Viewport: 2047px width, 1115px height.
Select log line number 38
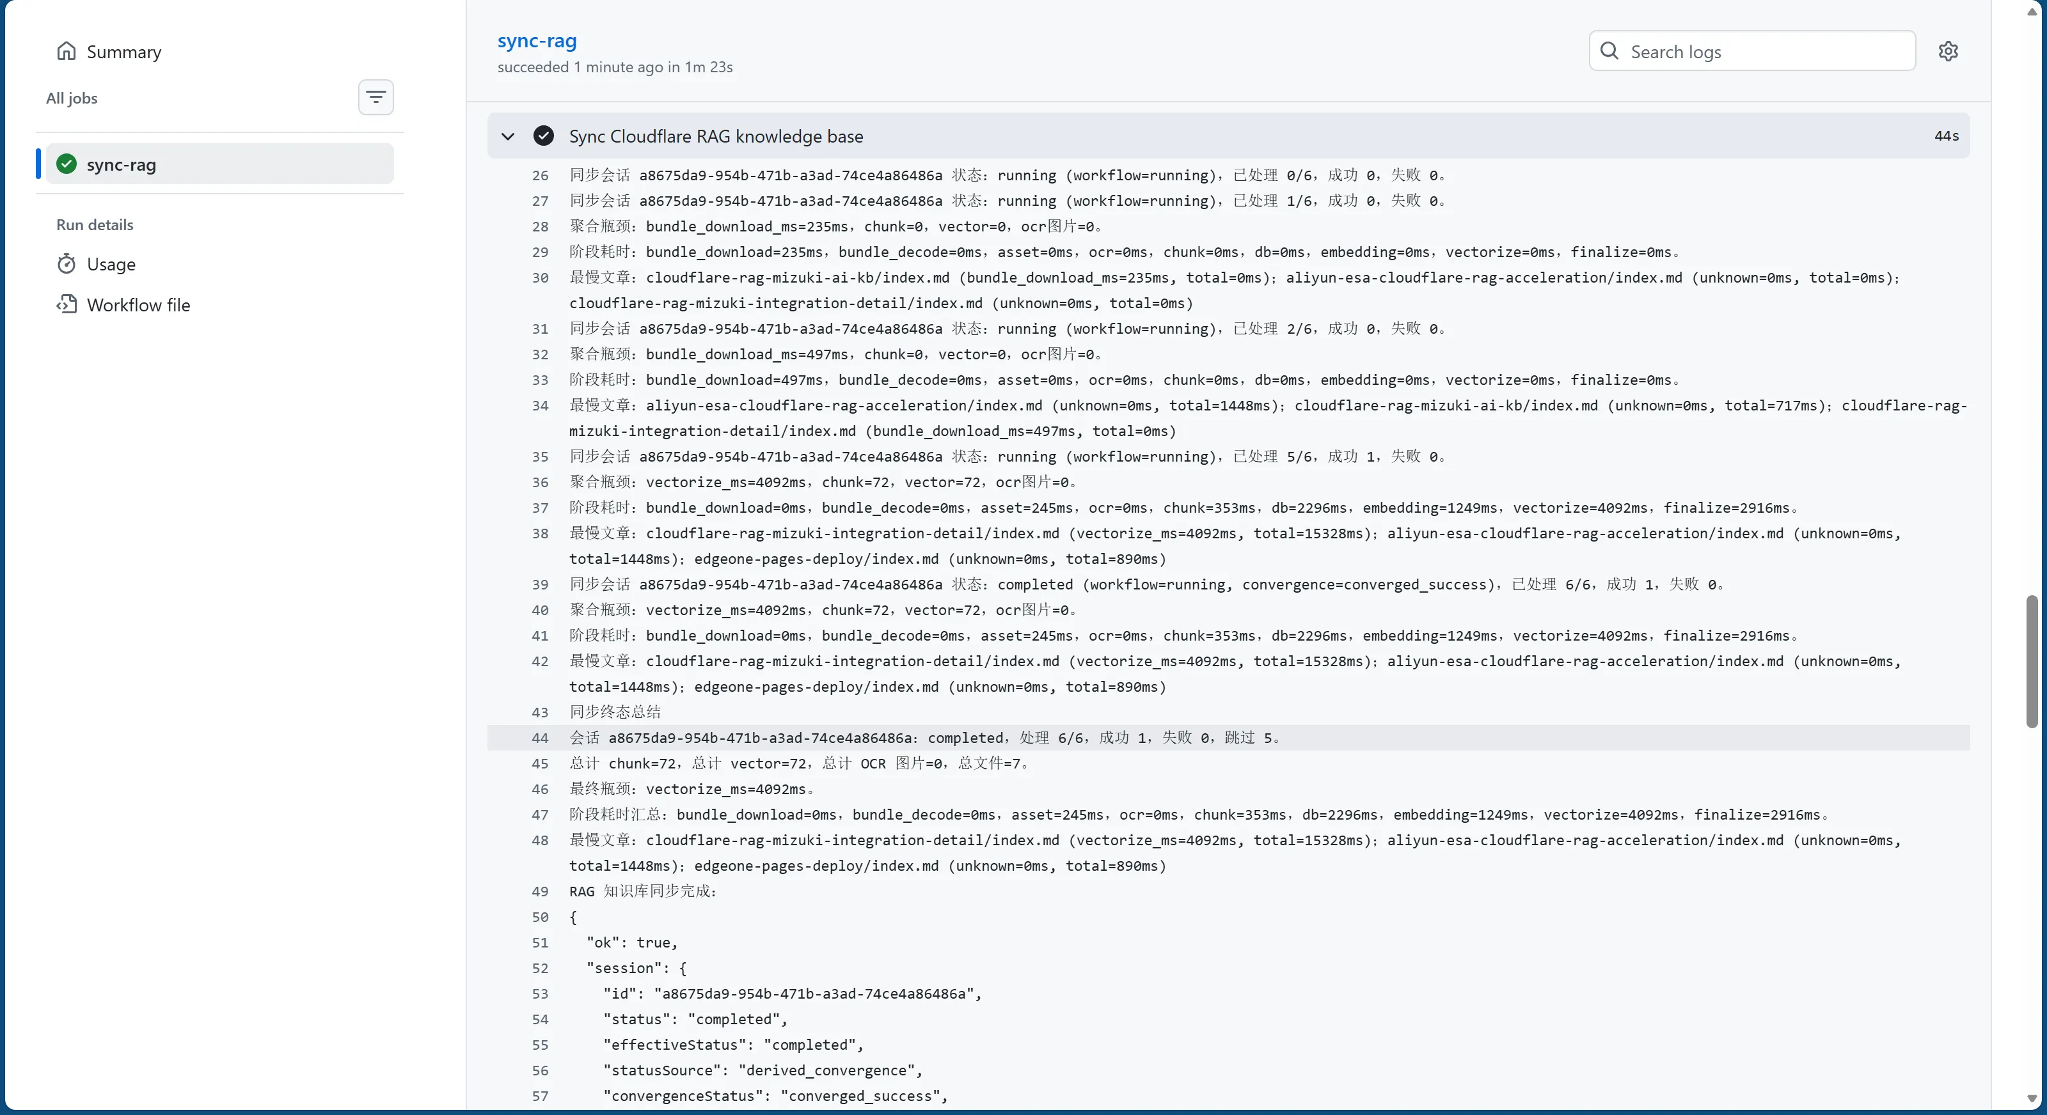coord(541,534)
